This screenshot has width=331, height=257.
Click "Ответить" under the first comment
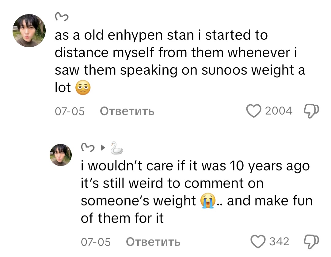(x=127, y=111)
